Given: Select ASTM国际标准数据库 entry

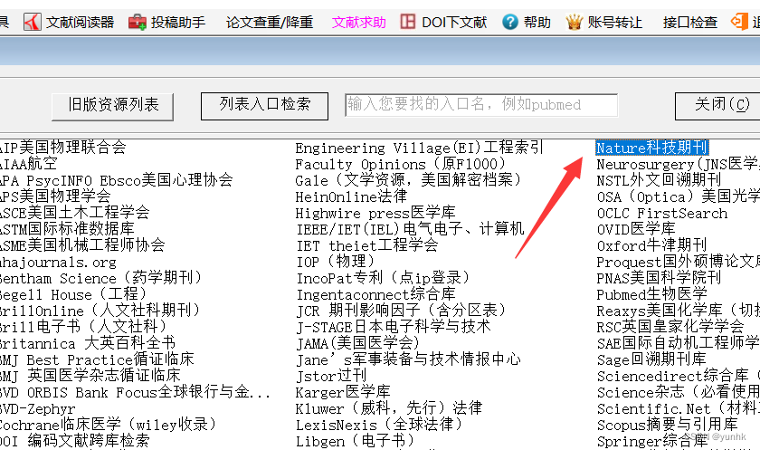Looking at the screenshot, I should pos(67,228).
